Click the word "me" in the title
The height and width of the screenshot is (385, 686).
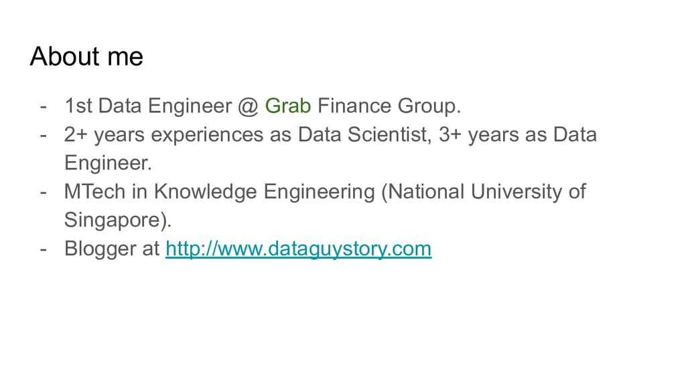pos(125,59)
